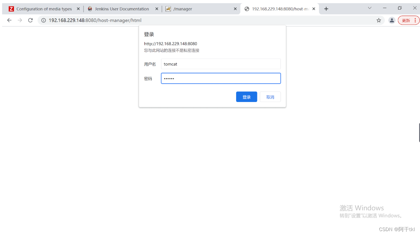
Task: Click the 用户名 field containing tomcat
Action: tap(221, 64)
